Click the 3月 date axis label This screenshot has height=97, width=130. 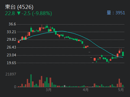[48, 90]
